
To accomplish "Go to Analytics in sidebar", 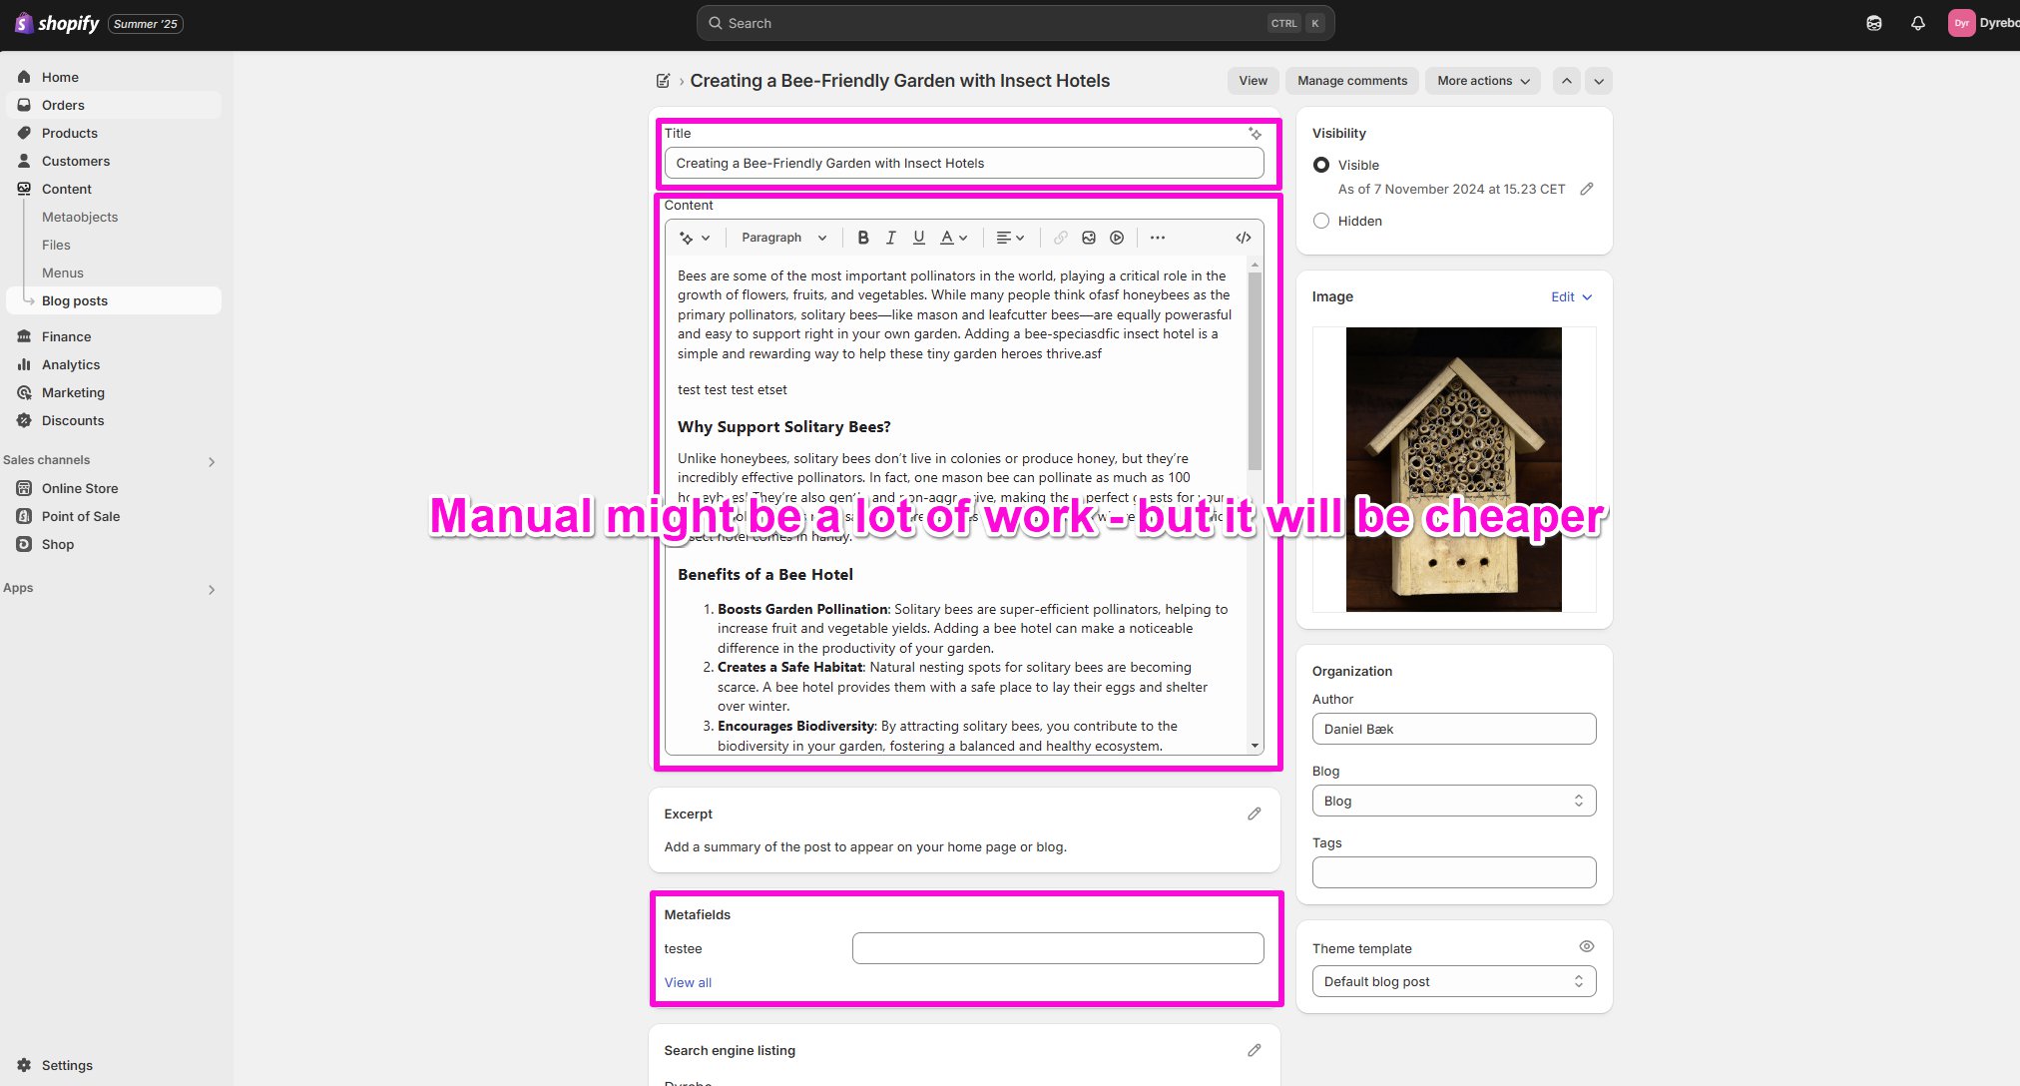I will click(71, 364).
